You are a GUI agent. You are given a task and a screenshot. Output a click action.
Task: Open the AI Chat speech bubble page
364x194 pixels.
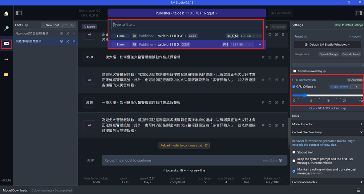(x=6, y=44)
